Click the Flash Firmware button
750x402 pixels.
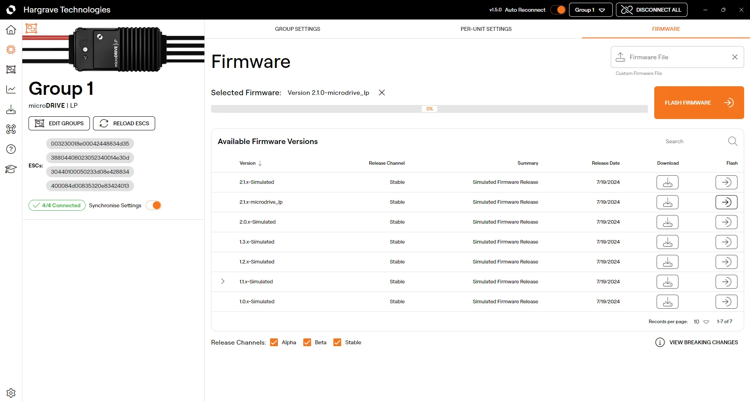pos(699,103)
